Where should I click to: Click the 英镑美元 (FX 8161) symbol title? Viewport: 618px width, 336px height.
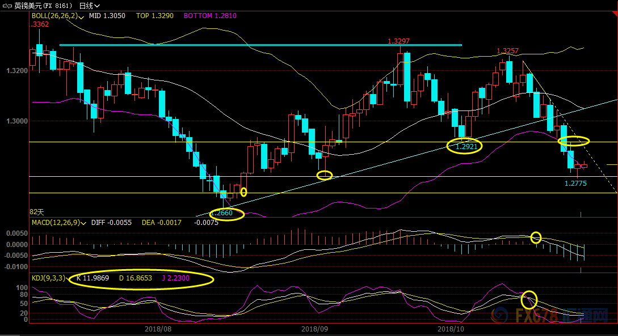click(43, 6)
